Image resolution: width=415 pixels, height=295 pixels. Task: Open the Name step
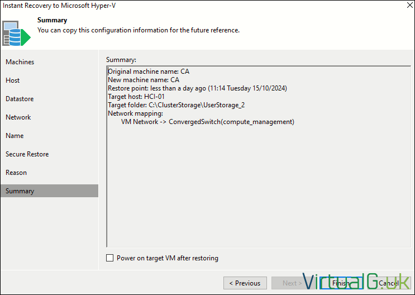pos(15,136)
